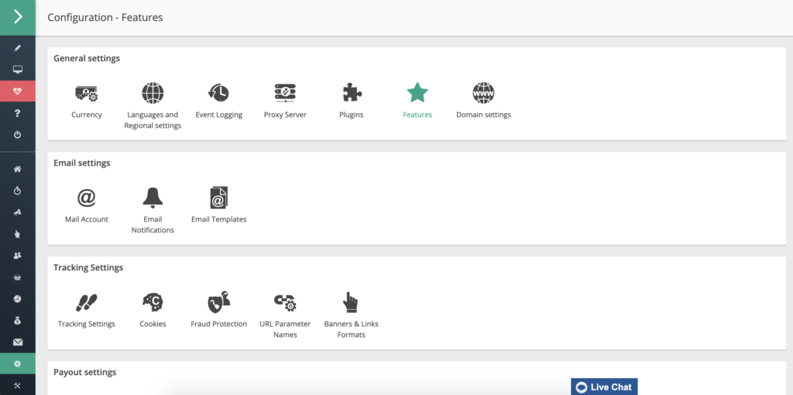Open Mail Account settings
Image resolution: width=793 pixels, height=395 pixels.
(x=87, y=198)
